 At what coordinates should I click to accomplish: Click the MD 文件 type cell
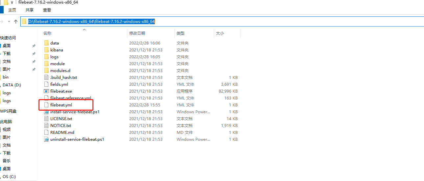pyautogui.click(x=185, y=133)
